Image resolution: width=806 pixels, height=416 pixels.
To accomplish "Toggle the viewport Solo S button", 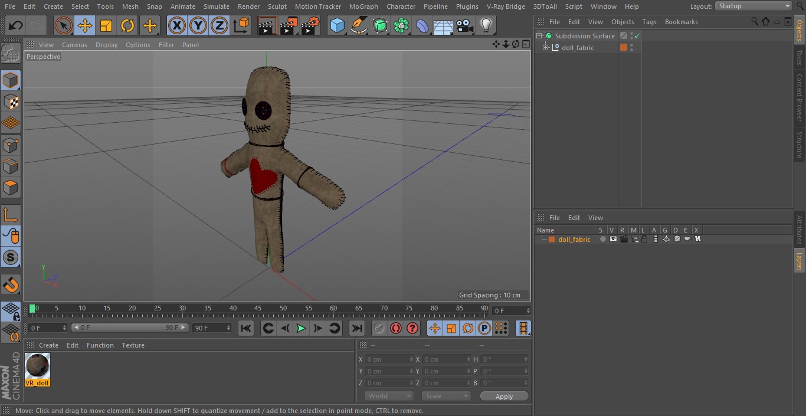I will pos(11,257).
